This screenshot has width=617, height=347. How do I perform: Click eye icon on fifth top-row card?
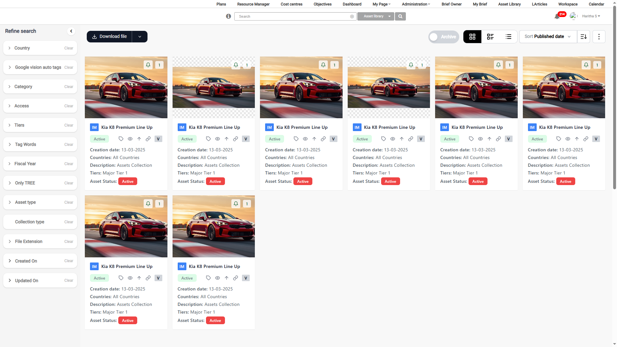[480, 139]
